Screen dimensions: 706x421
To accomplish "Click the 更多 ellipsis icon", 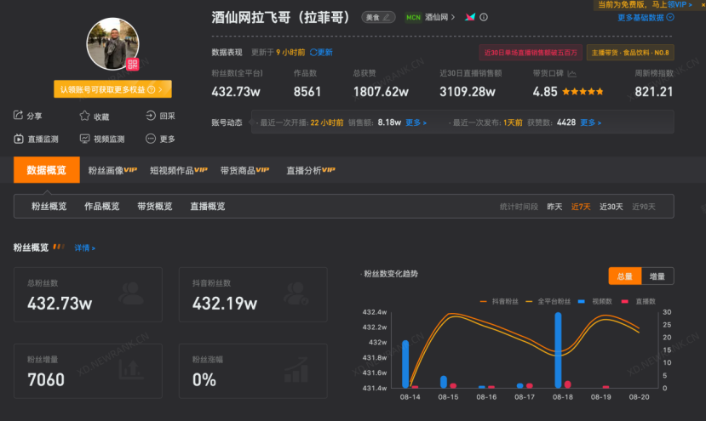I will click(x=151, y=139).
